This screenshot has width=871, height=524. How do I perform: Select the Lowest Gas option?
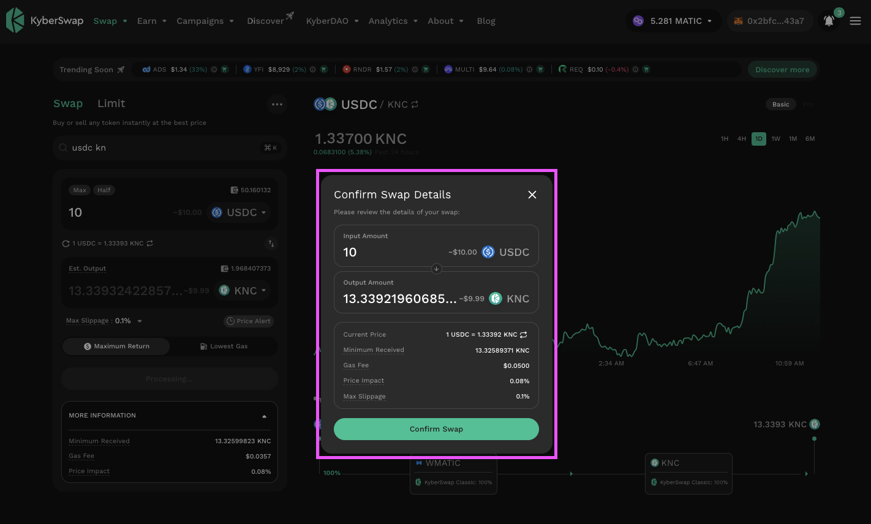[x=224, y=346]
